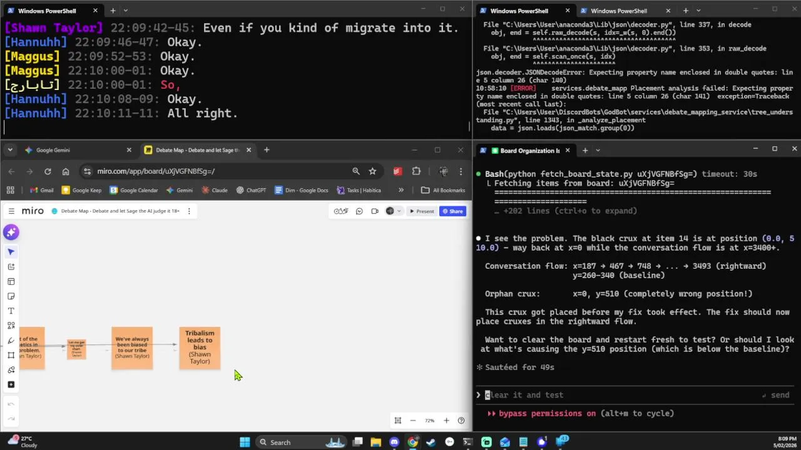Select the Pen drawing tool in Miro
This screenshot has width=801, height=450.
pyautogui.click(x=11, y=341)
